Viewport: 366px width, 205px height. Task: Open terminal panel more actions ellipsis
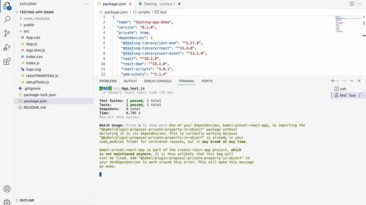(x=344, y=81)
